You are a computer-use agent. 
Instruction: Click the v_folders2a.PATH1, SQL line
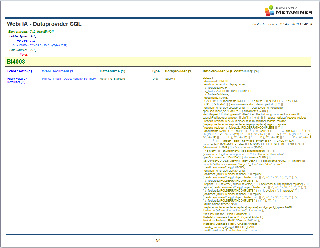pos(217,88)
